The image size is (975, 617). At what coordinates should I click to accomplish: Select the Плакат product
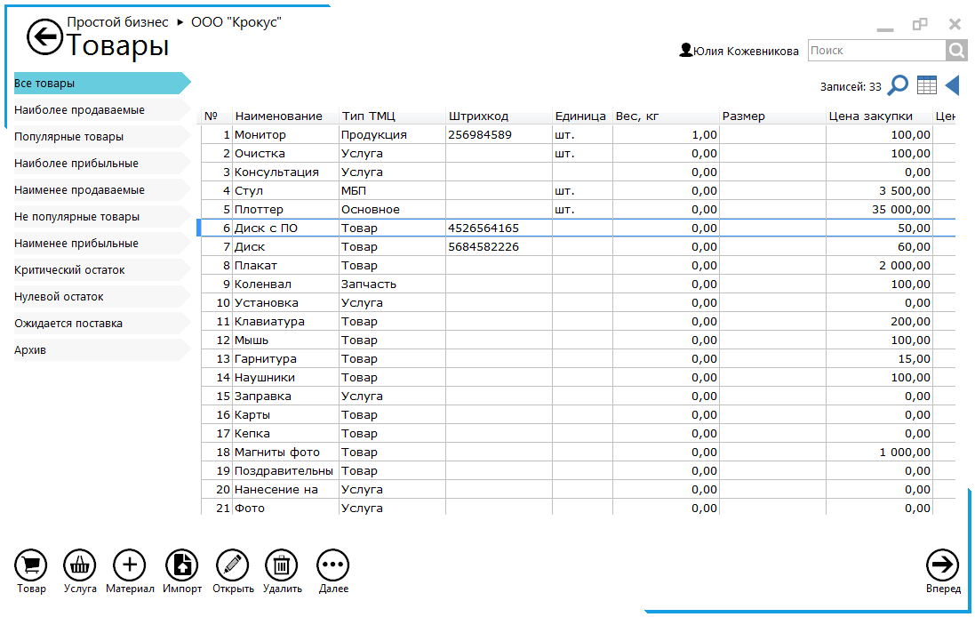click(579, 266)
